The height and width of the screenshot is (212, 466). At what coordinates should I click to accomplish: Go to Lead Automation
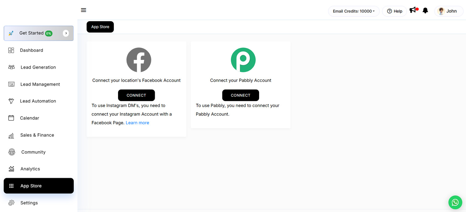pyautogui.click(x=38, y=101)
